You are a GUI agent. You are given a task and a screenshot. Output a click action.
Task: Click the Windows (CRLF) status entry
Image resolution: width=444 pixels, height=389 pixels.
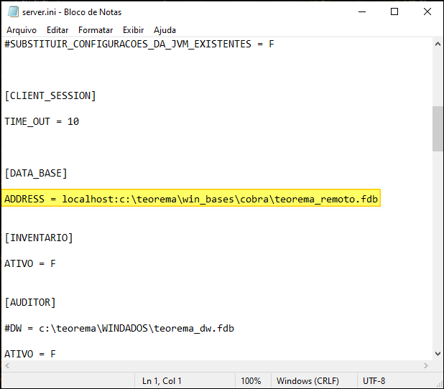point(307,381)
